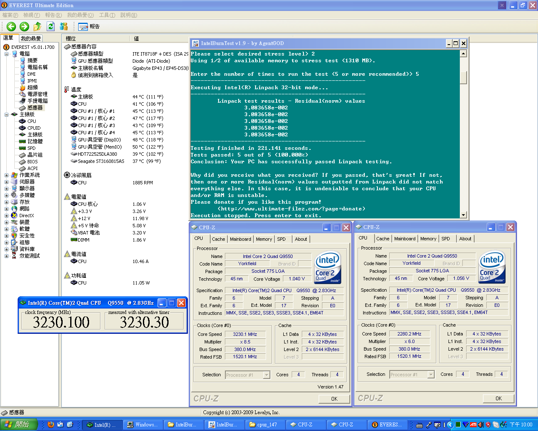Select SPD tree item under 主機板
538x431 pixels.
32,148
